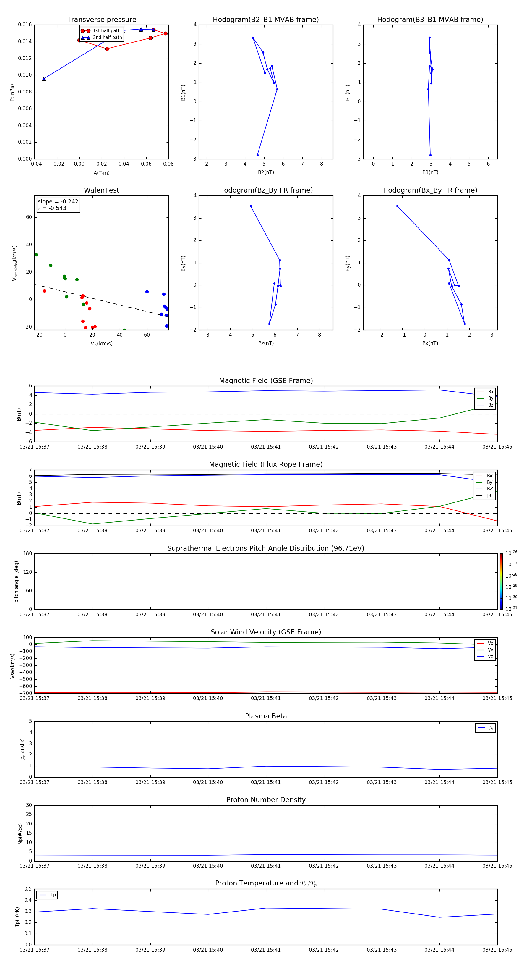532x976 pixels.
Task: Select the '1st half path' legend entry
Action: (101, 31)
